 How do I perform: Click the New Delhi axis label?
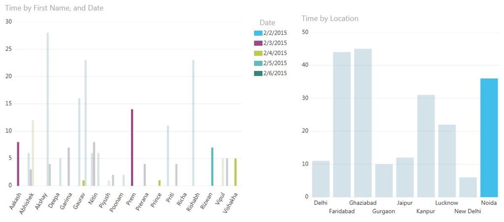468,211
